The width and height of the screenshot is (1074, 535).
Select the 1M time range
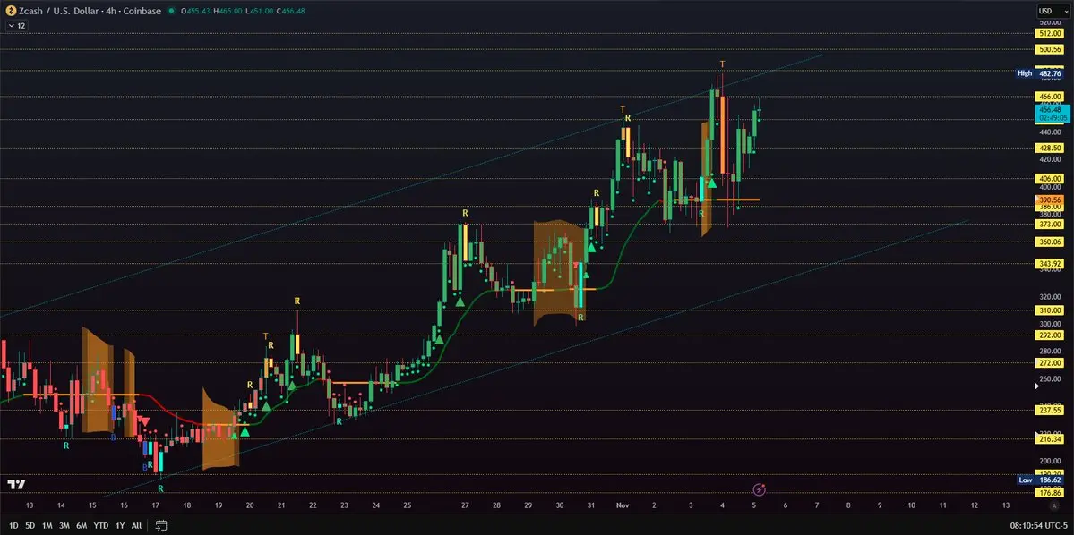pyautogui.click(x=47, y=525)
